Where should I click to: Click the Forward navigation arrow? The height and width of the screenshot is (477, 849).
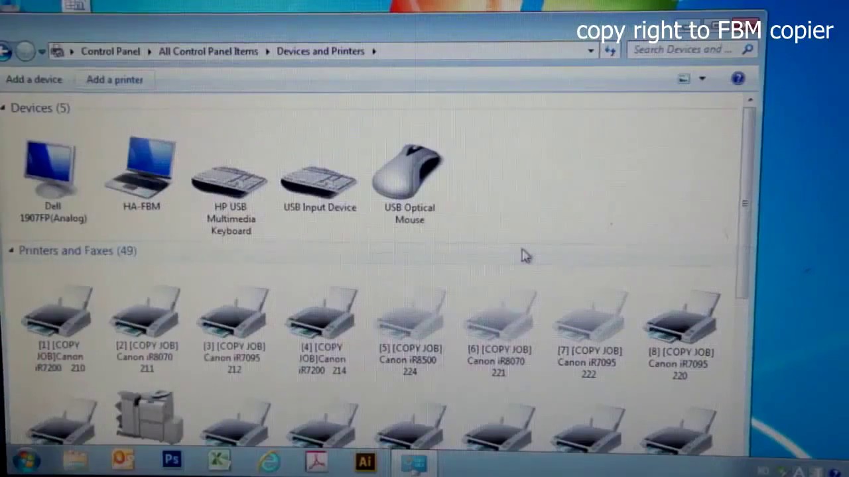[x=25, y=51]
